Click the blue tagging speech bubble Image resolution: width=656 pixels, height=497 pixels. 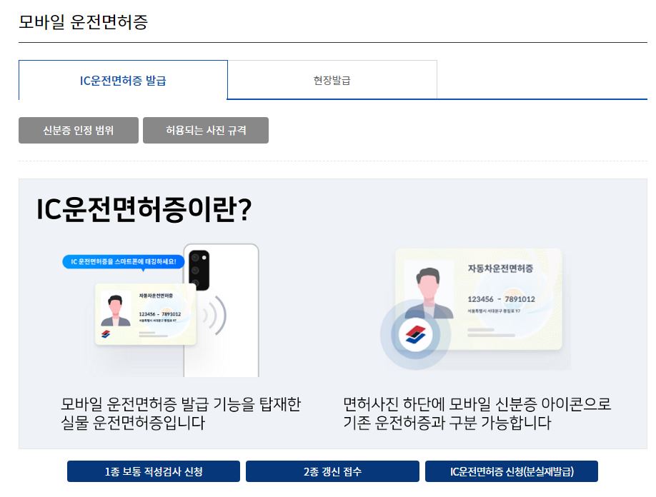(x=124, y=261)
